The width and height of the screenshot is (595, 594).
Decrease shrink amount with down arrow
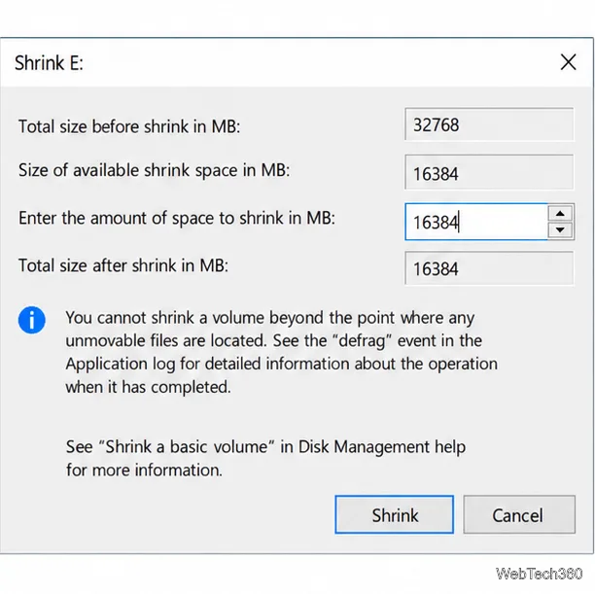tap(560, 230)
